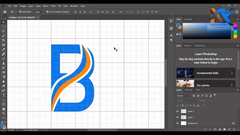Select the Lasso tool
The width and height of the screenshot is (240, 135).
click(3, 31)
